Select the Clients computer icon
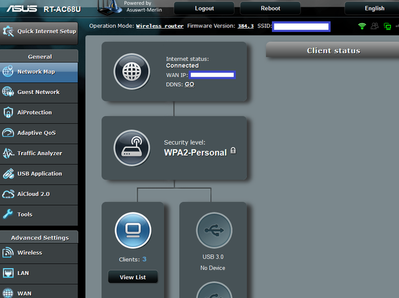 coord(133,231)
